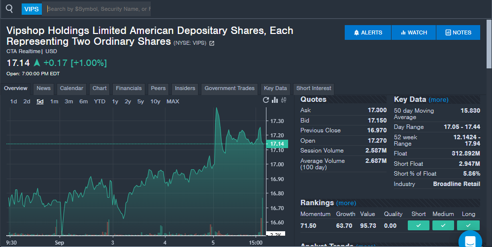The image size is (492, 247).
Task: Click the magnifier search icon
Action: click(x=9, y=9)
